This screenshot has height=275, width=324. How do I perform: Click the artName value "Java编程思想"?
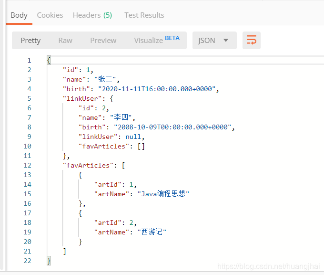(163, 194)
